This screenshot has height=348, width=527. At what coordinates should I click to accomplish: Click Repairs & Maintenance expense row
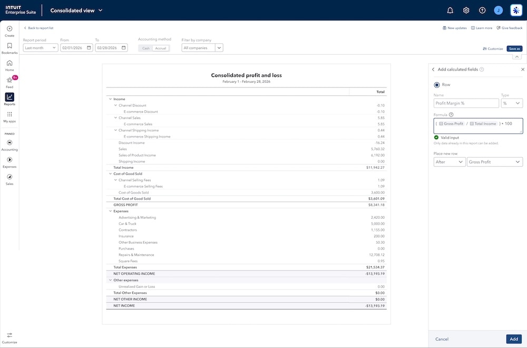point(246,255)
